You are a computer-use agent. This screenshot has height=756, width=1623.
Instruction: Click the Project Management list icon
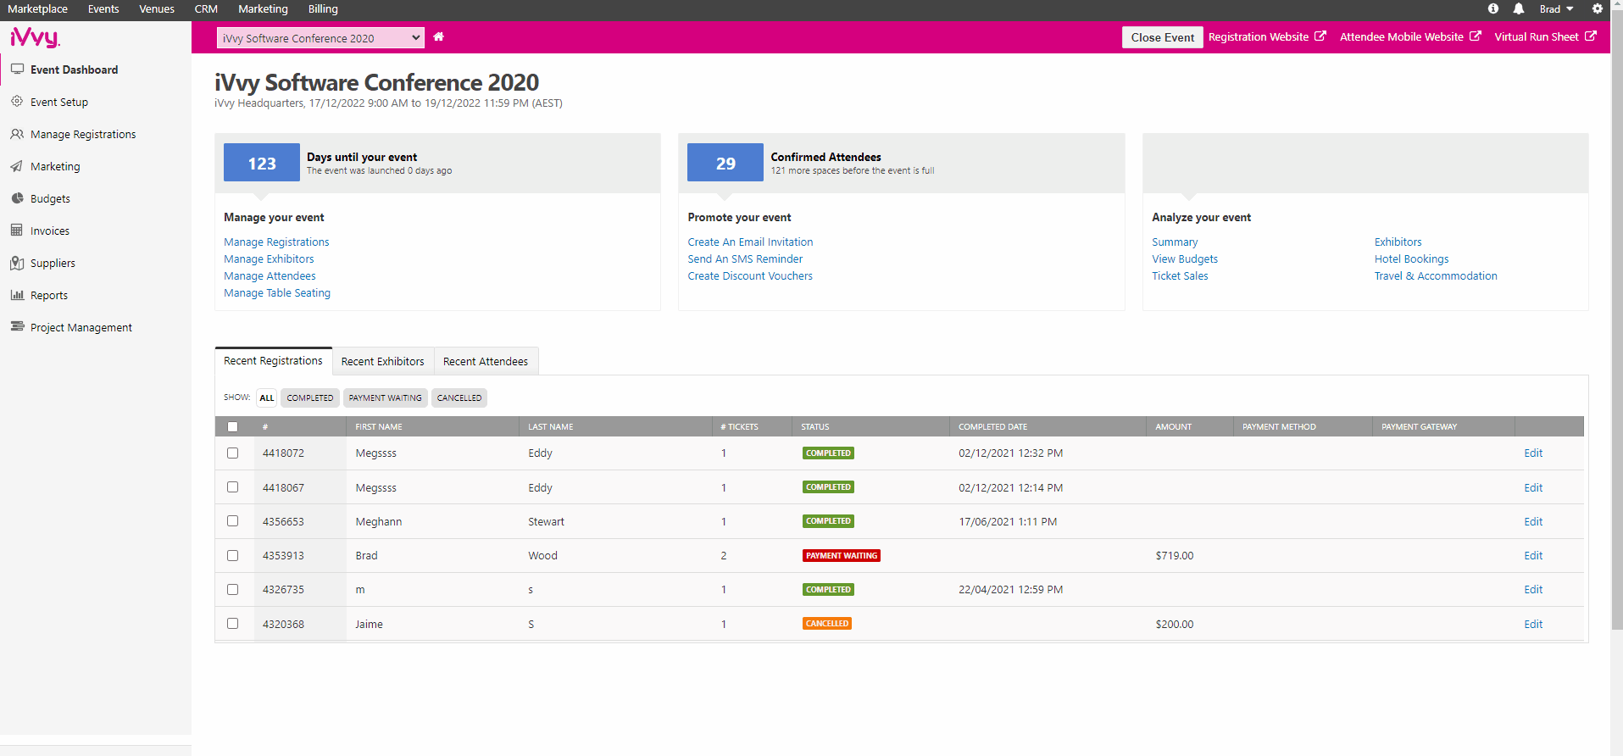tap(17, 326)
